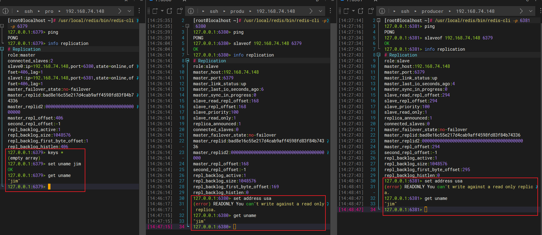Click the info icon in the left pane address bar
This screenshot has height=235, width=542.
[6, 11]
